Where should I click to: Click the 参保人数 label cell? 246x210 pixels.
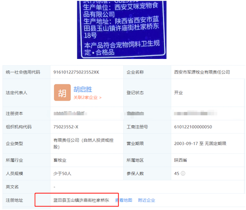(147, 174)
